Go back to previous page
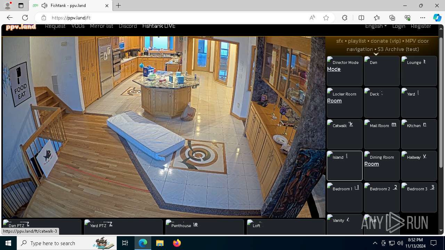 [10, 18]
